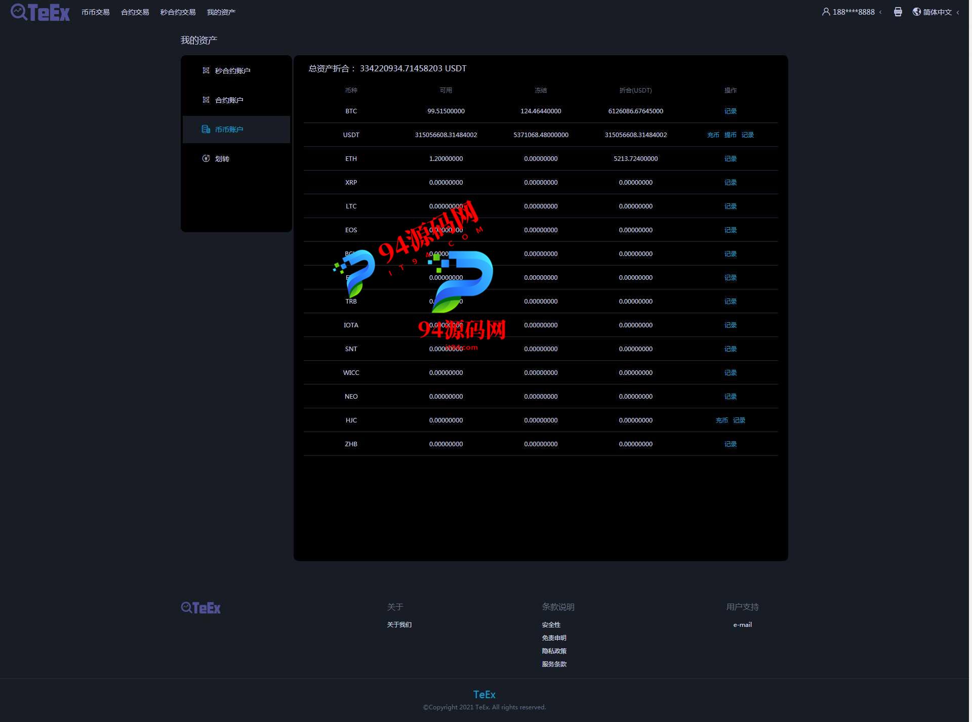Click IOTA currency name cell

(351, 325)
